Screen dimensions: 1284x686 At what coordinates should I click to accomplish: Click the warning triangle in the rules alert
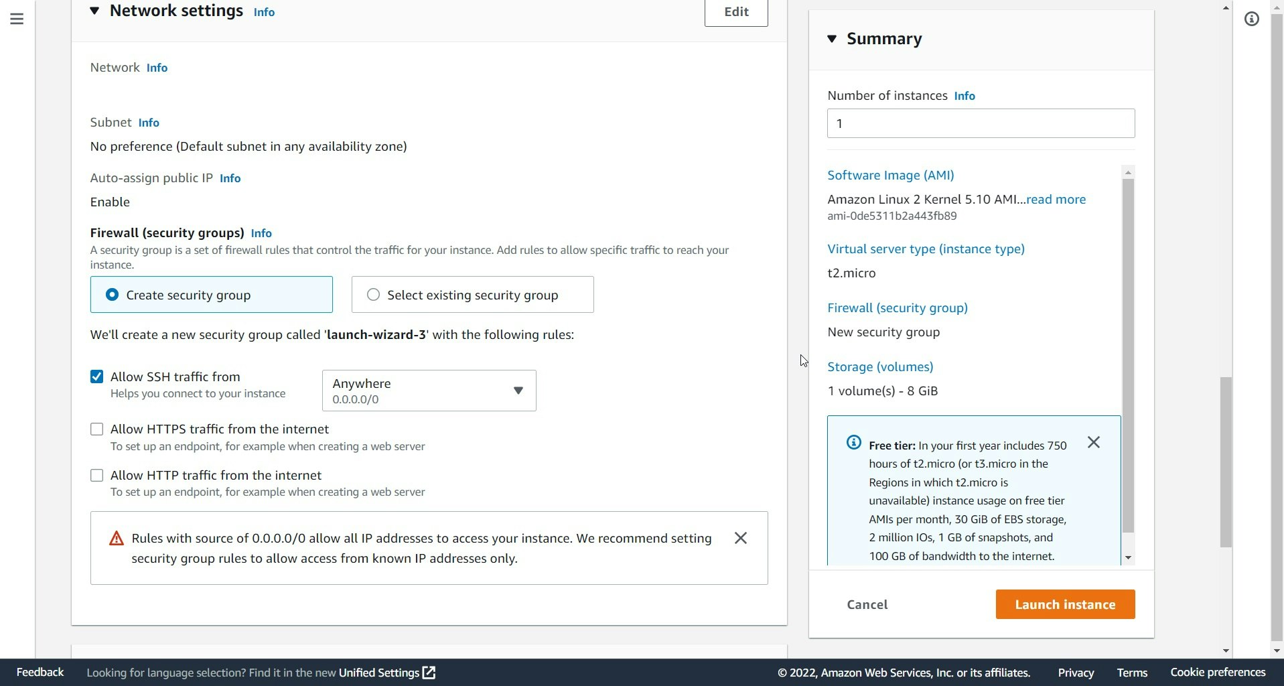(116, 537)
